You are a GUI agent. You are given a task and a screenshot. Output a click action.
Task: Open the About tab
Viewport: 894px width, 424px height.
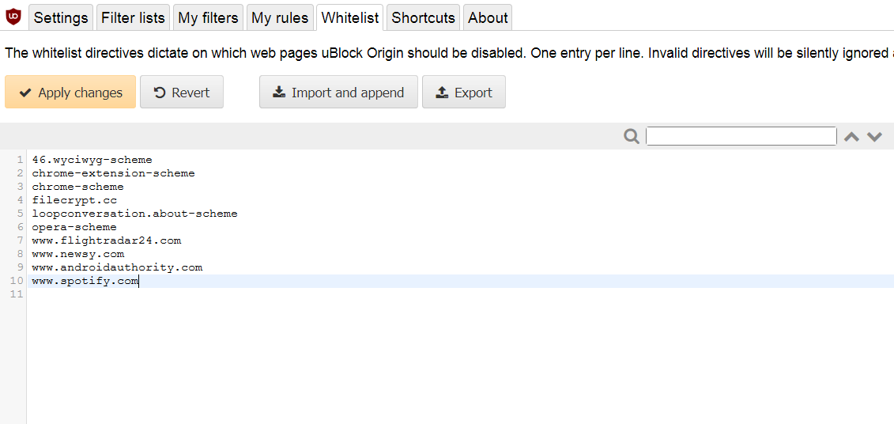coord(488,17)
